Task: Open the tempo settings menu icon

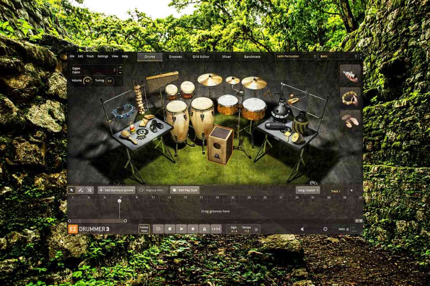Action: [257, 229]
